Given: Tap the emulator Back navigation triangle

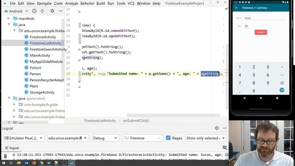Looking at the screenshot, I should [244, 98].
